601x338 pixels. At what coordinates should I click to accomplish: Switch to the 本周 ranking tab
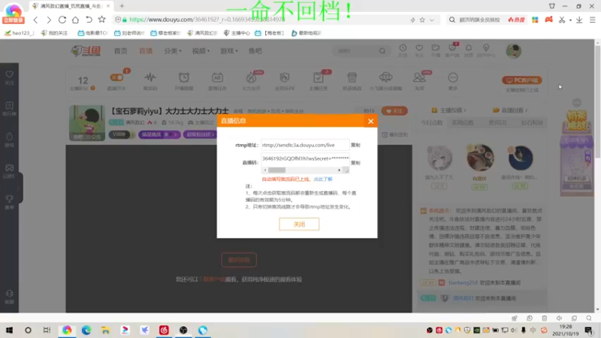click(x=462, y=122)
